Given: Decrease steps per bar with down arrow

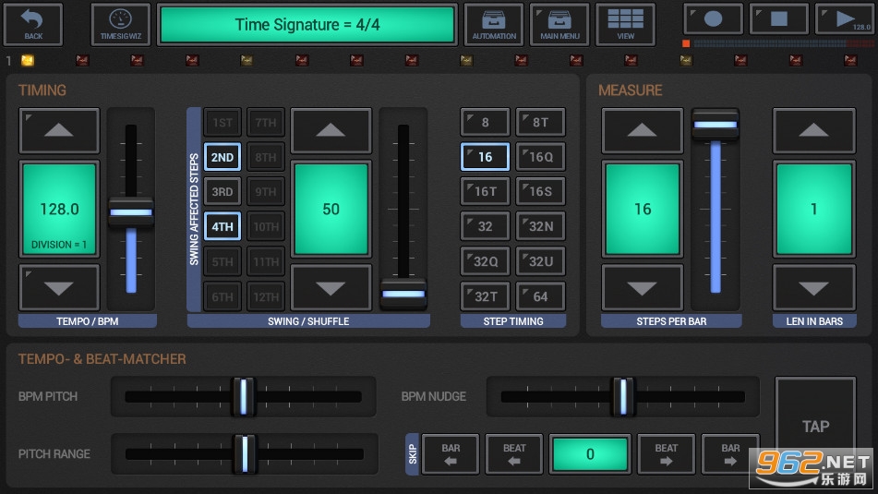Looking at the screenshot, I should tap(642, 288).
